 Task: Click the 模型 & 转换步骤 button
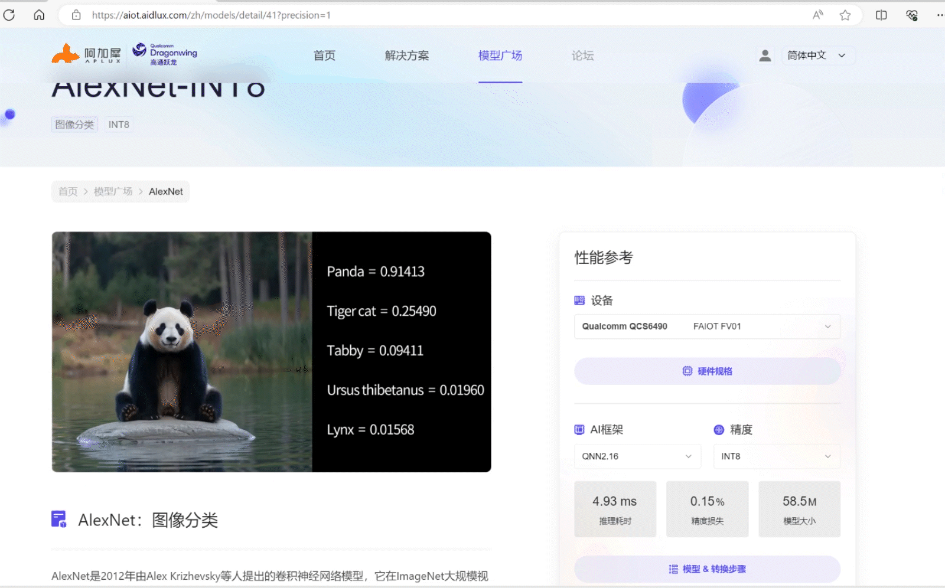coord(707,569)
